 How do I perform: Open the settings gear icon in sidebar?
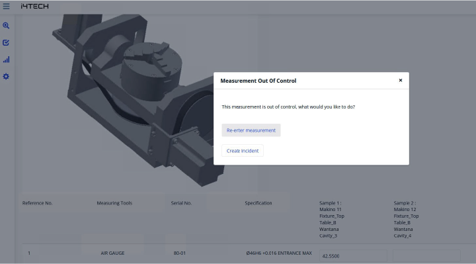6,76
